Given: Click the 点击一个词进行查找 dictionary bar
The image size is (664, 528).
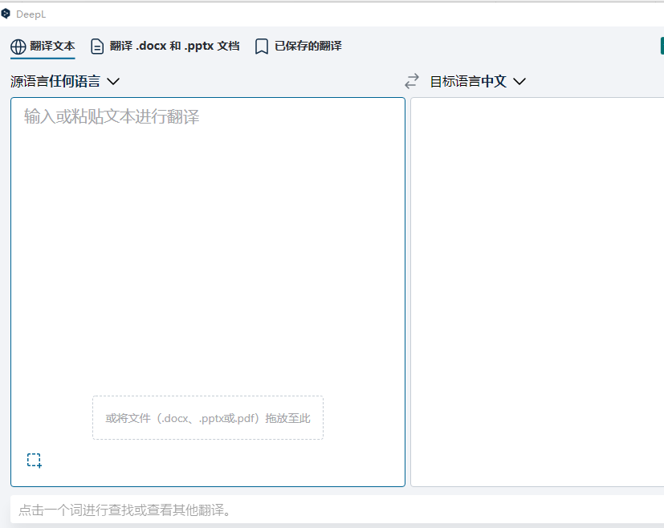Looking at the screenshot, I should pos(337,510).
